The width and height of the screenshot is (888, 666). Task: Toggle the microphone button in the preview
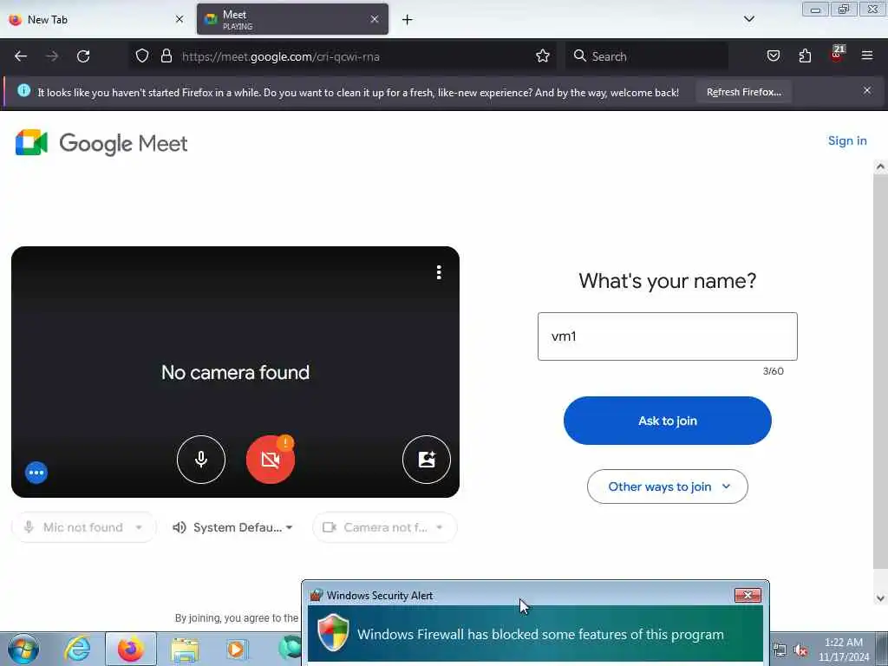tap(201, 460)
